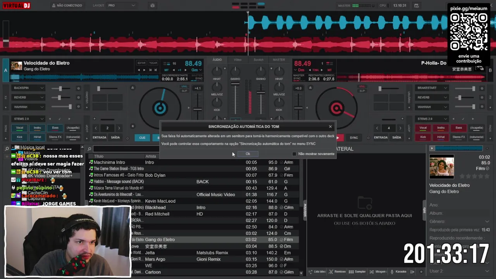The height and width of the screenshot is (279, 496).
Task: Click Ok in the tone sync dialog
Action: pyautogui.click(x=248, y=154)
